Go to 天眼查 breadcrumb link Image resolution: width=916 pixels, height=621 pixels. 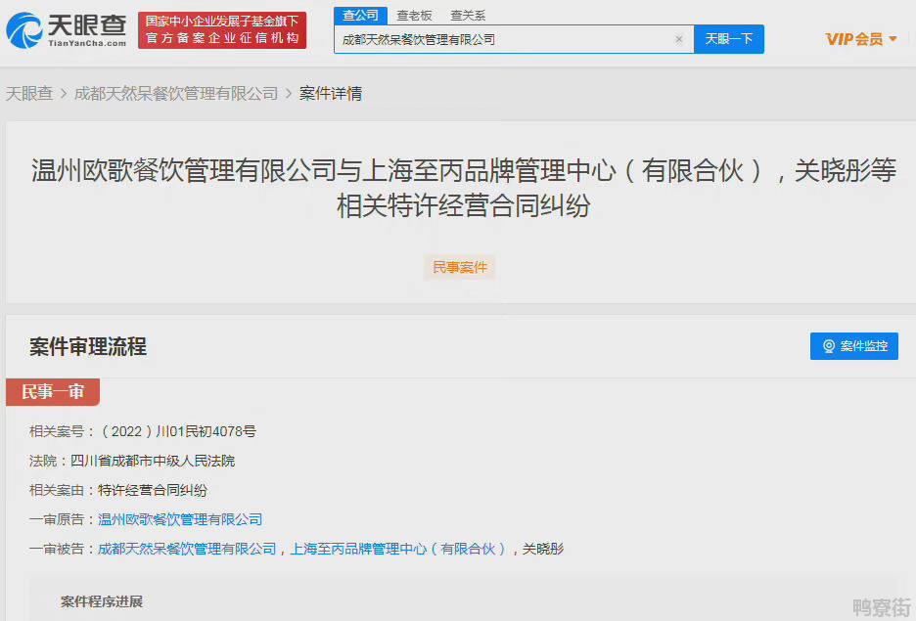click(x=29, y=93)
